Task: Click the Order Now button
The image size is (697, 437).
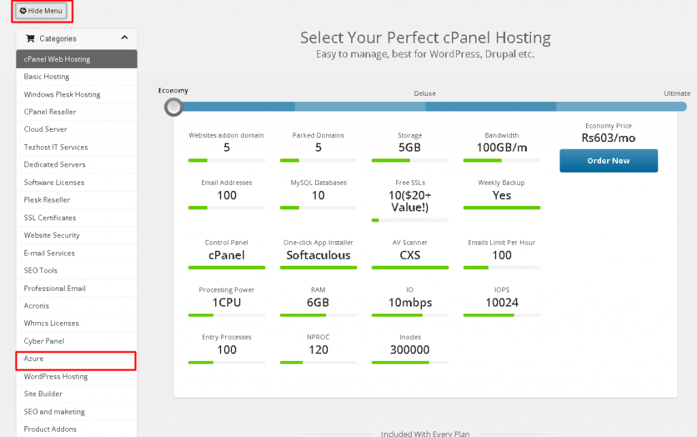Action: [609, 161]
